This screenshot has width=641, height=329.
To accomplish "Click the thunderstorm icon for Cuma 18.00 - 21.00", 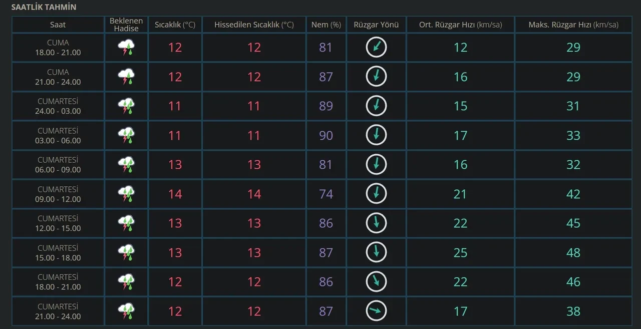I will coord(126,48).
